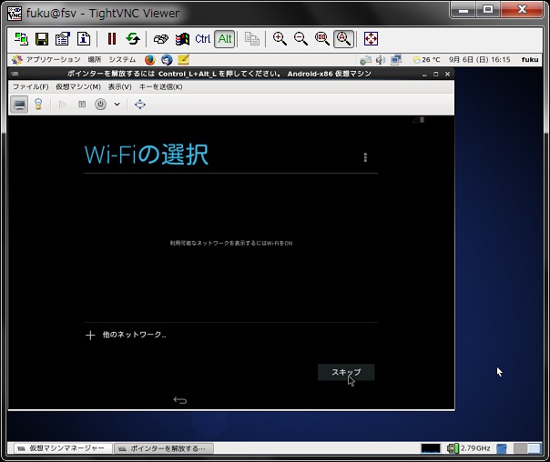Open the Wi-Fi overflow menu dots

365,157
